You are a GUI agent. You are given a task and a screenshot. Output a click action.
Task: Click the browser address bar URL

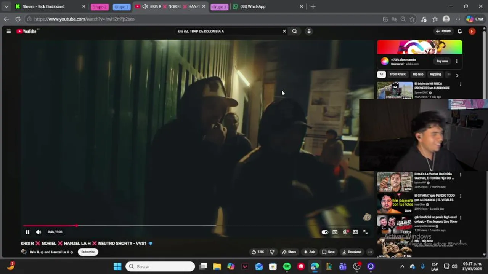(x=84, y=19)
